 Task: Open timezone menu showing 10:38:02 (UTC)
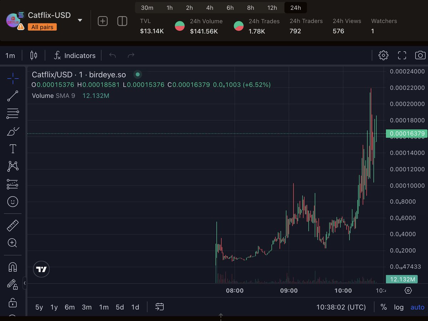click(341, 307)
